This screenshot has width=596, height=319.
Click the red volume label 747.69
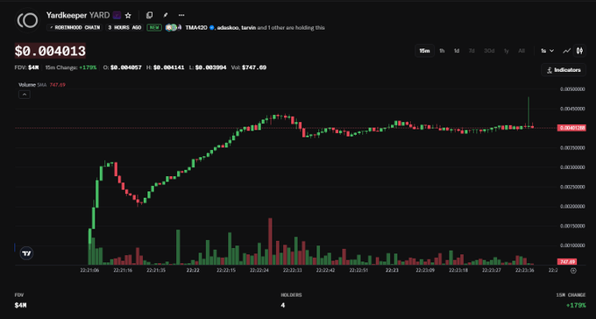[x=567, y=261]
